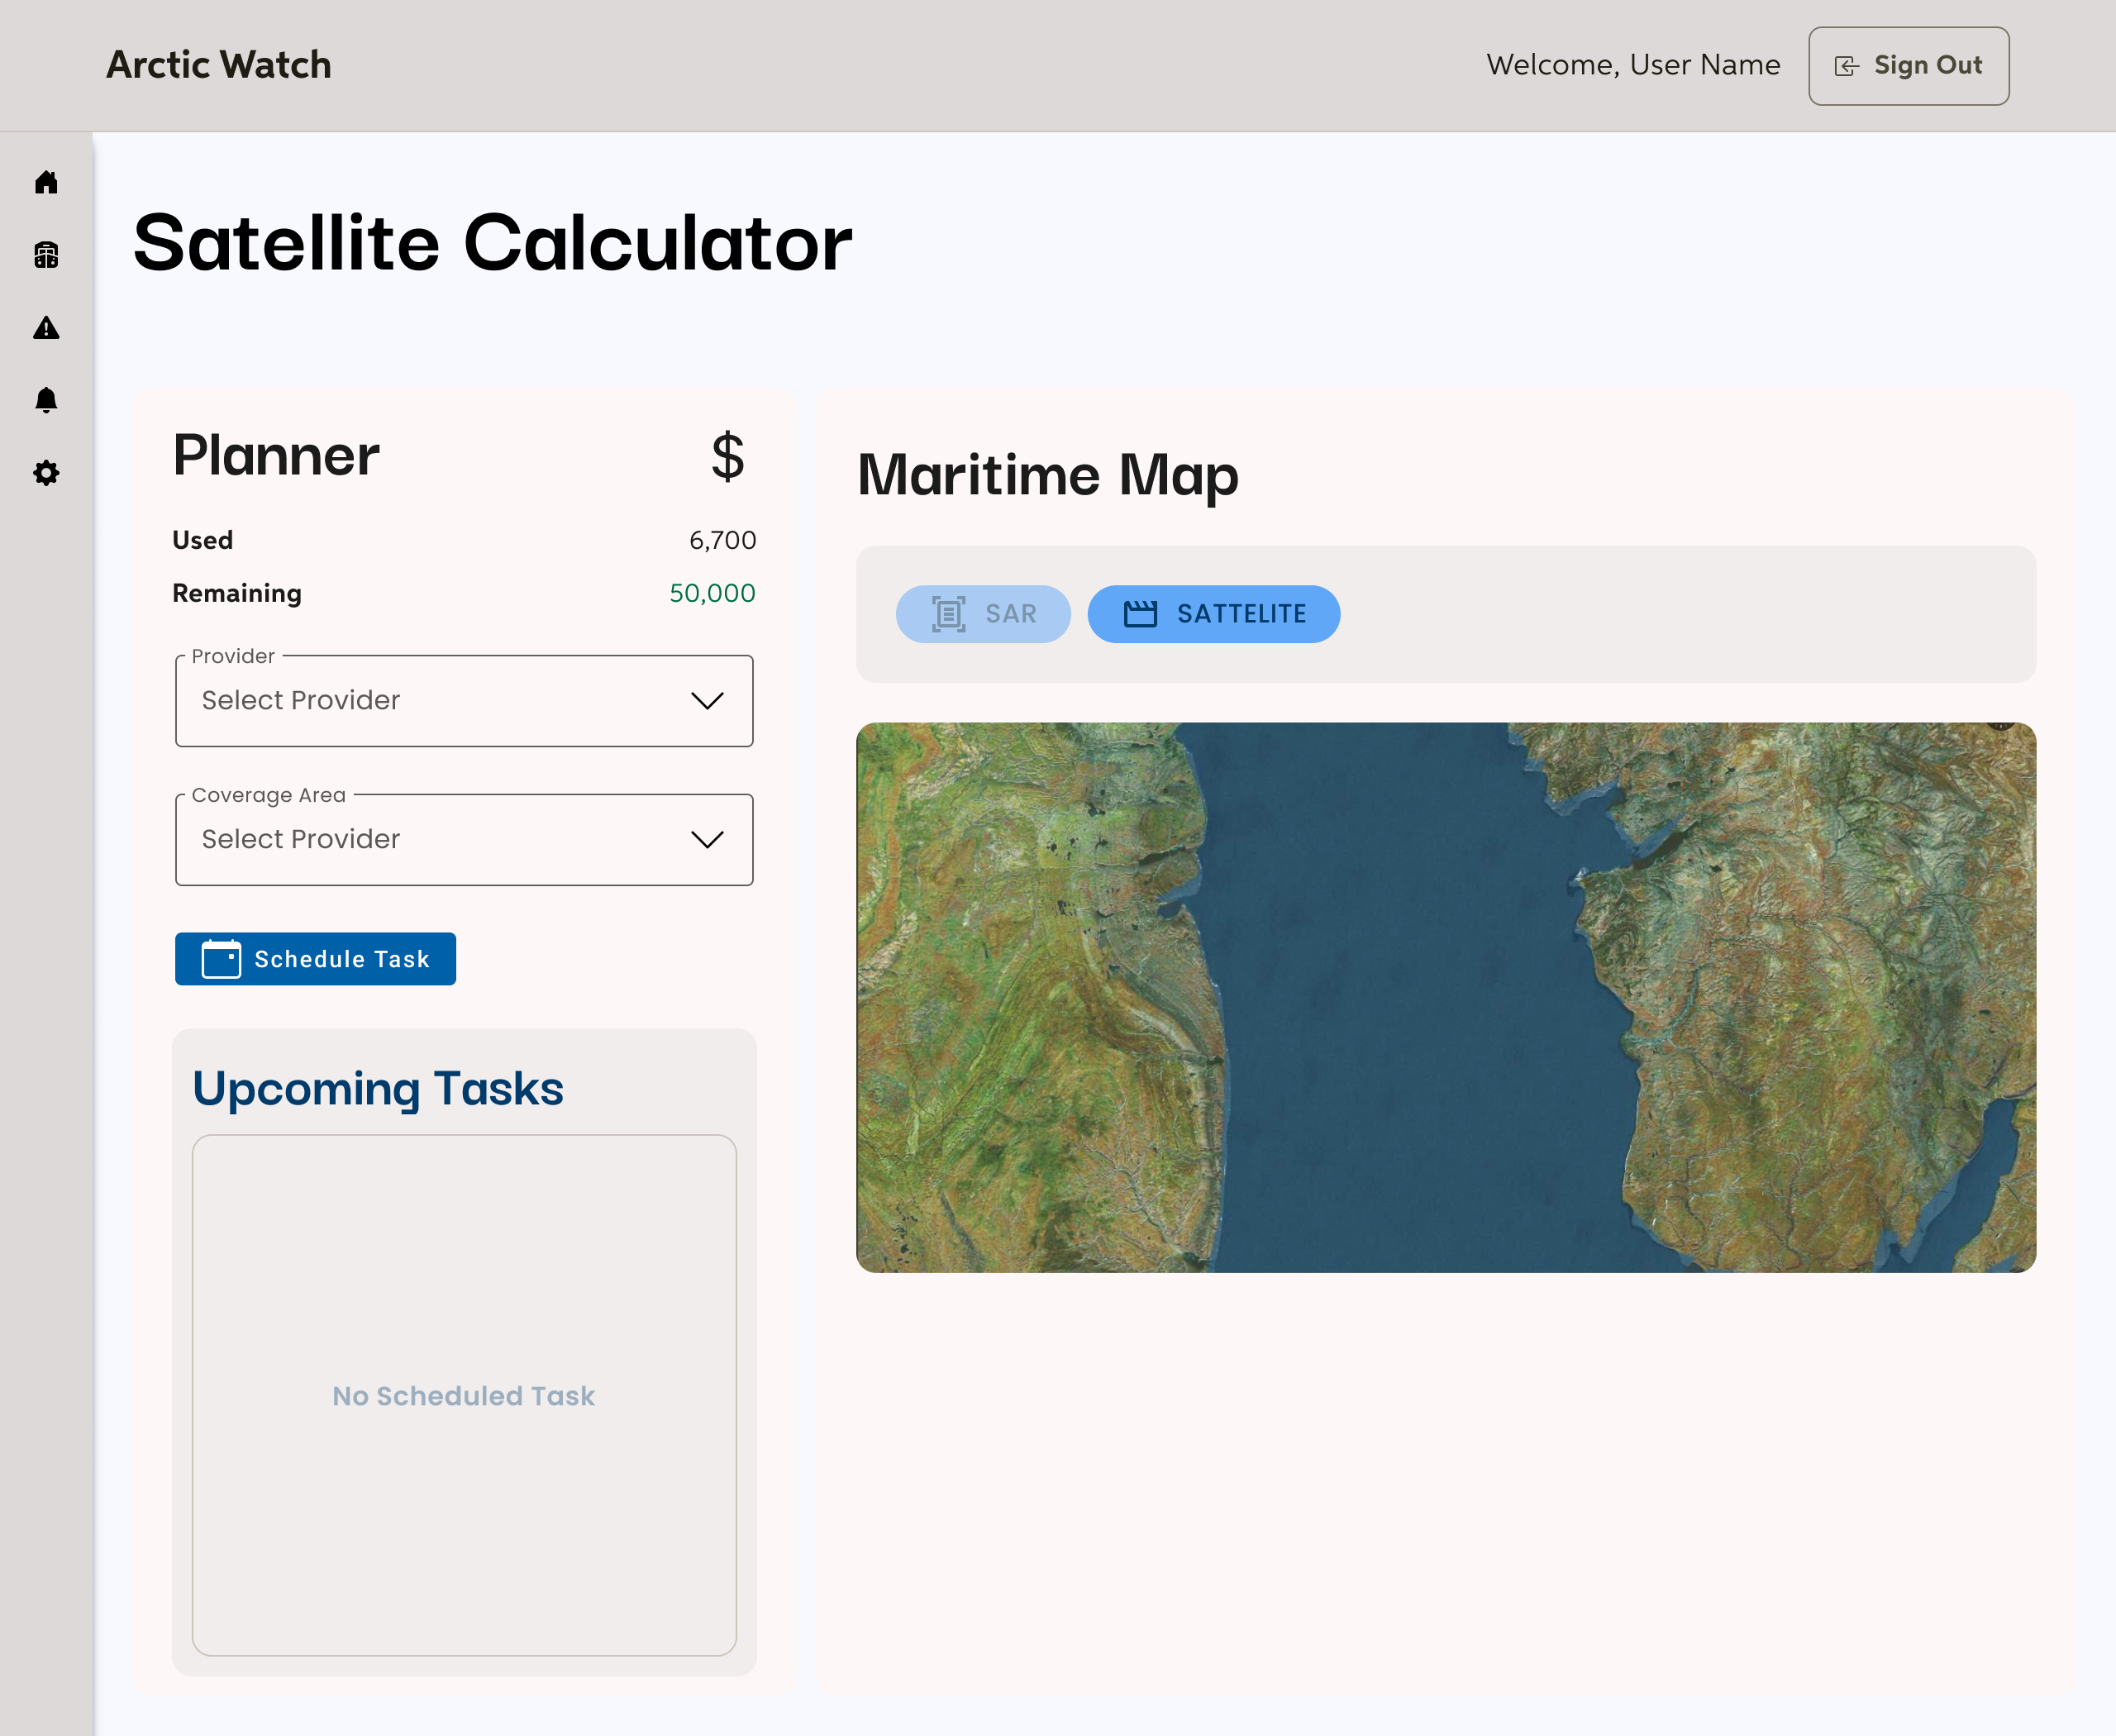Screen dimensions: 2116x1736
Task: Open notifications bell in sidebar
Action: coord(46,400)
